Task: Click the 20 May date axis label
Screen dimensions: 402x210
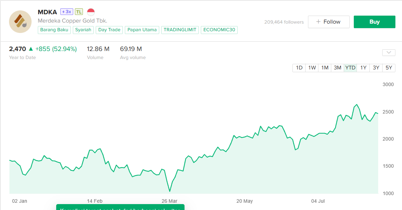Action: 245,201
